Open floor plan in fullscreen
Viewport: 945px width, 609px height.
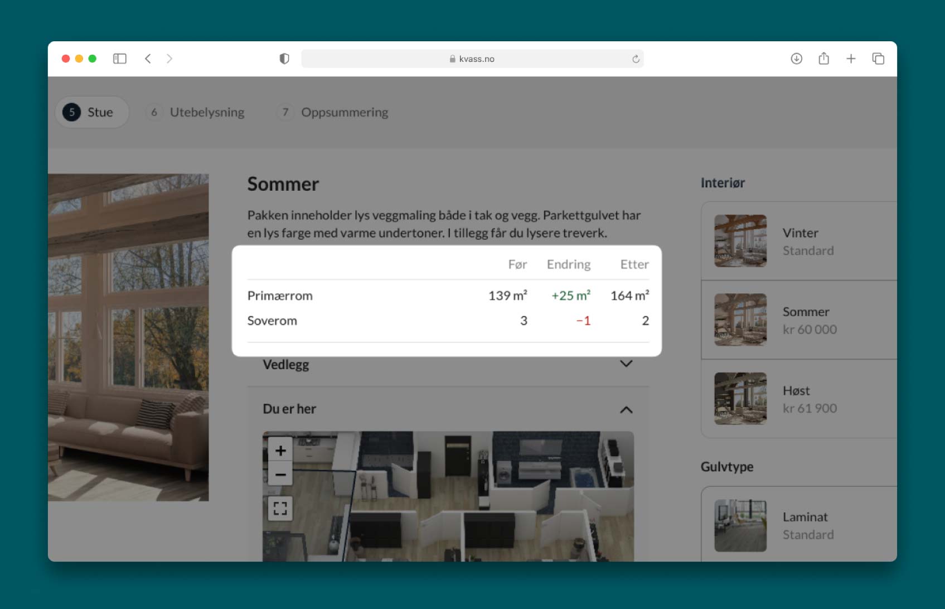point(280,508)
